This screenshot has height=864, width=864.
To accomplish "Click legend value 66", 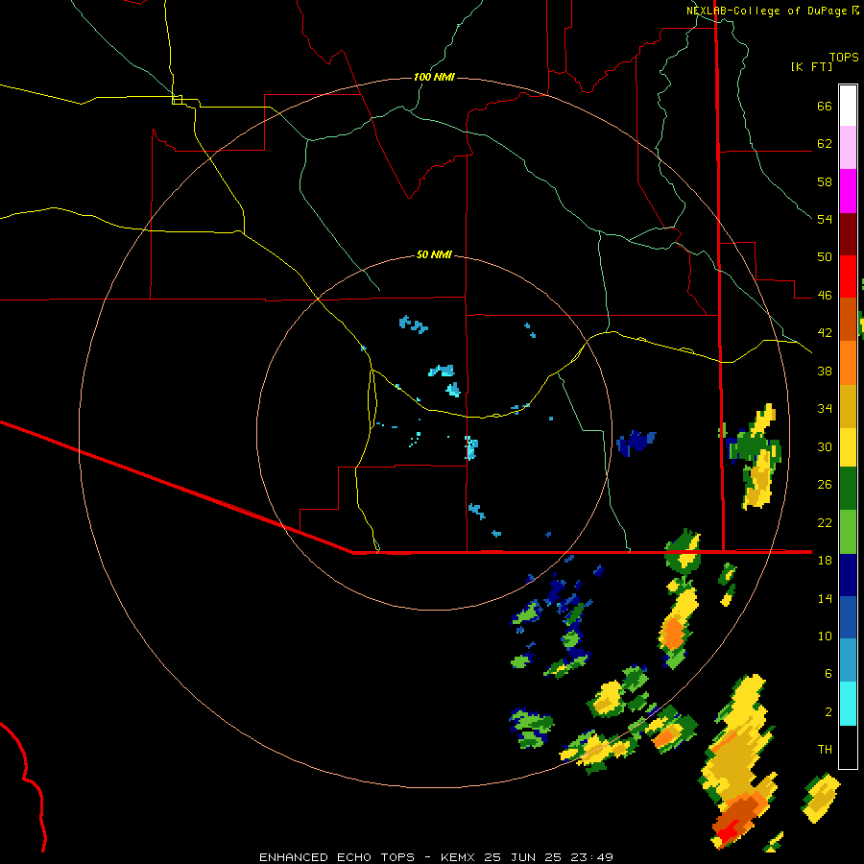I will point(825,106).
